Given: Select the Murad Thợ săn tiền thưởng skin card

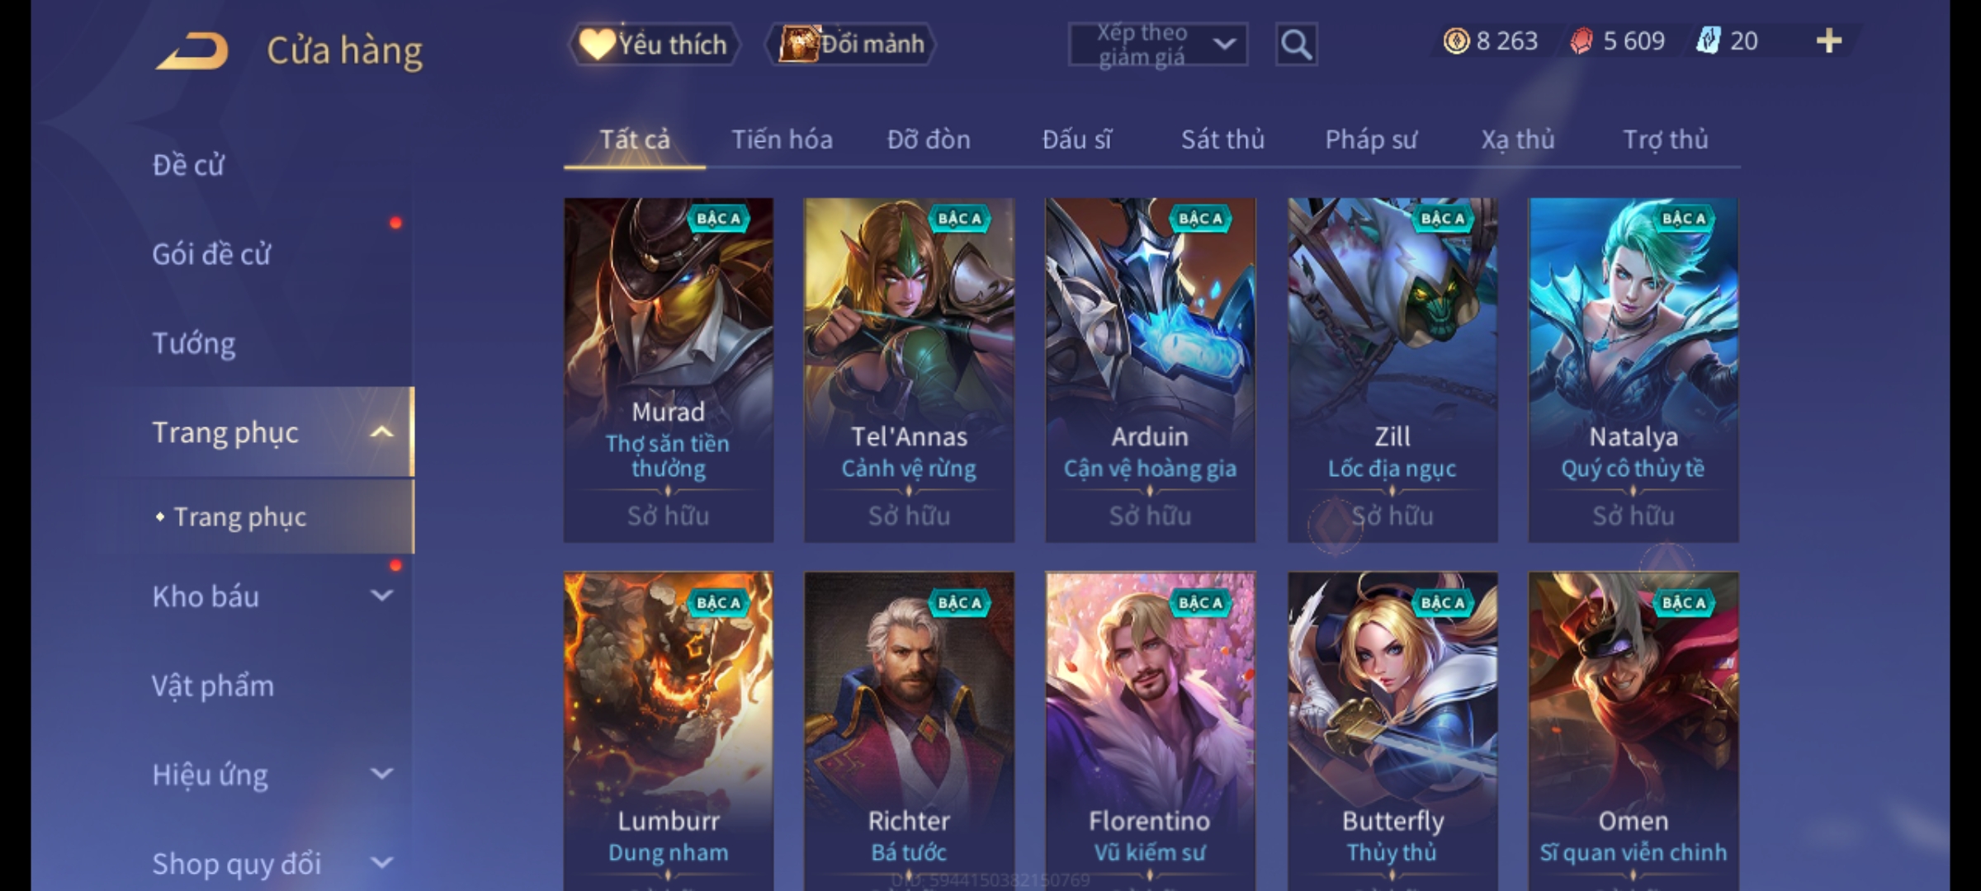Looking at the screenshot, I should click(669, 370).
